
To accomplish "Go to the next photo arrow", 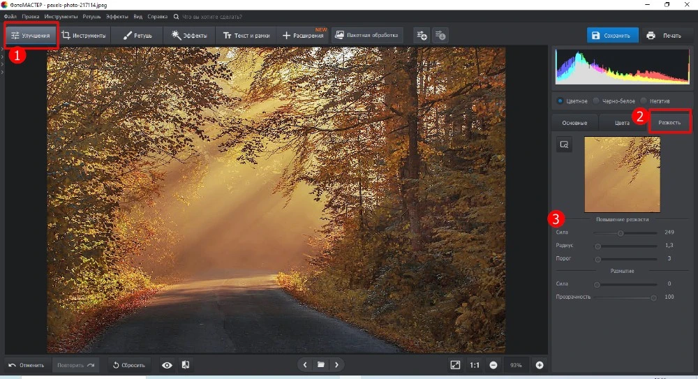I will [336, 364].
